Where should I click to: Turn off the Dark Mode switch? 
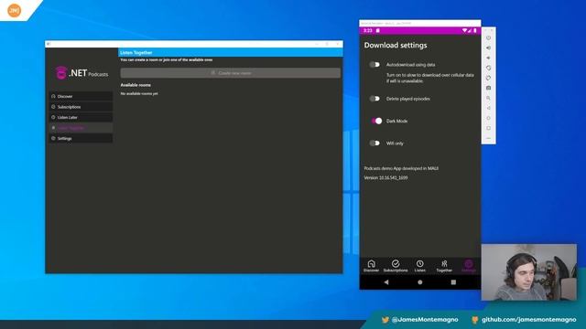376,121
